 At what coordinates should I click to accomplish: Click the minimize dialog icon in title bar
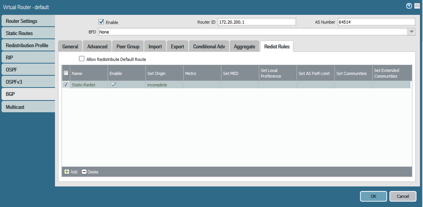coord(417,6)
